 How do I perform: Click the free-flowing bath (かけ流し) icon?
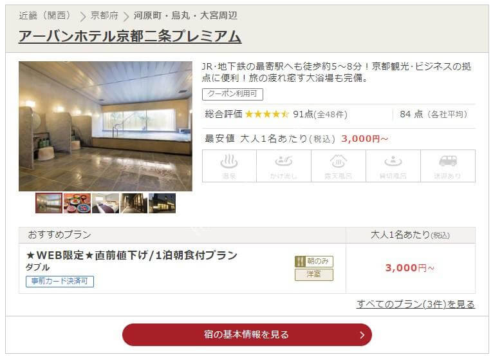pyautogui.click(x=284, y=166)
